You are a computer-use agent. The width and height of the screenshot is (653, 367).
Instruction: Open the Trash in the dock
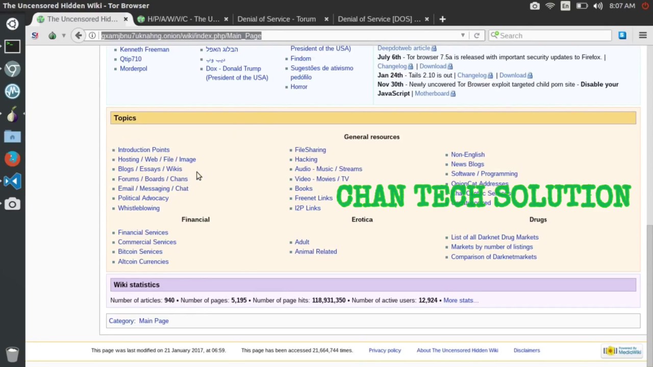pos(12,354)
